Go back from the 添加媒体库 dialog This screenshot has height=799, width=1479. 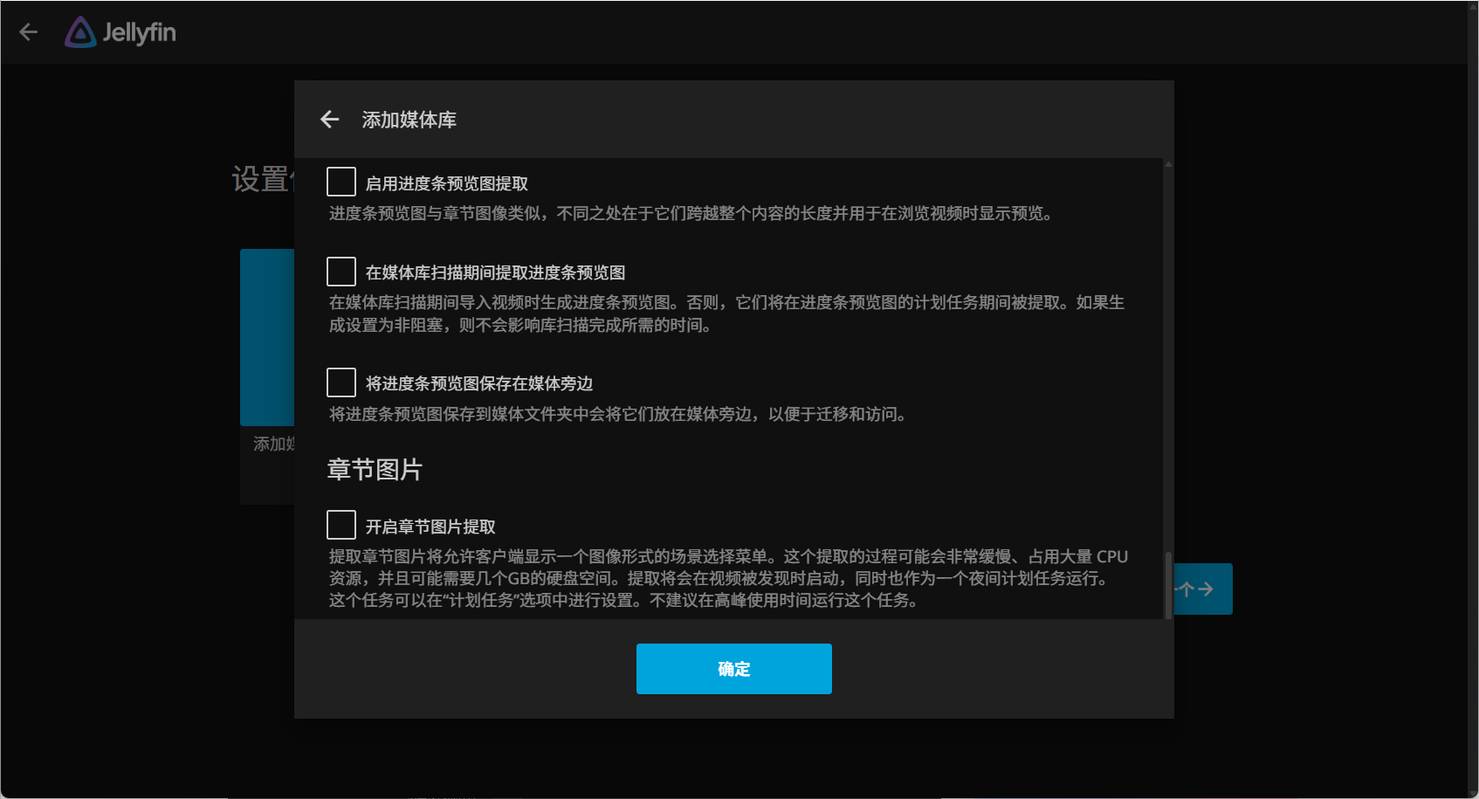pos(329,120)
